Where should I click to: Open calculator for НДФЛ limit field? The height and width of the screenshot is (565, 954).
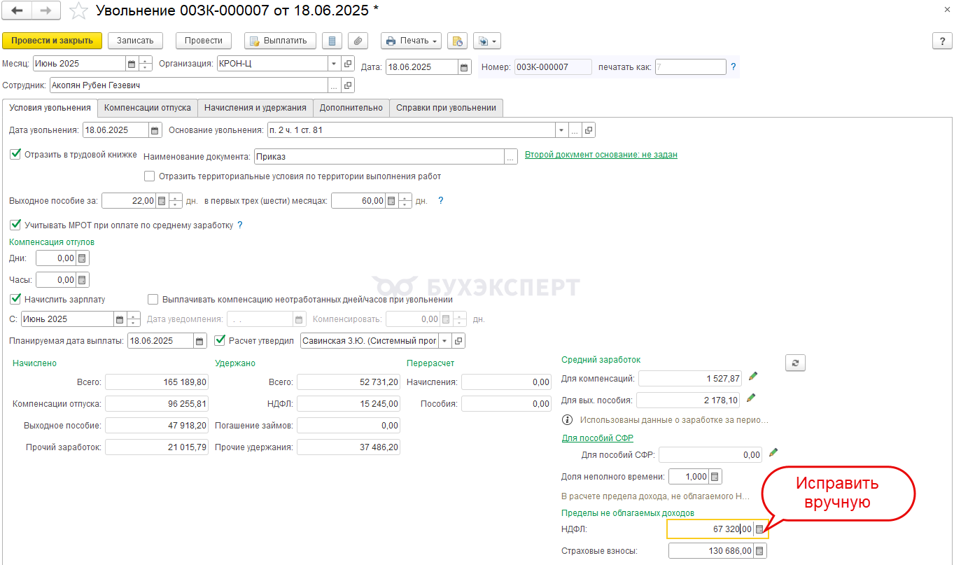pyautogui.click(x=760, y=529)
